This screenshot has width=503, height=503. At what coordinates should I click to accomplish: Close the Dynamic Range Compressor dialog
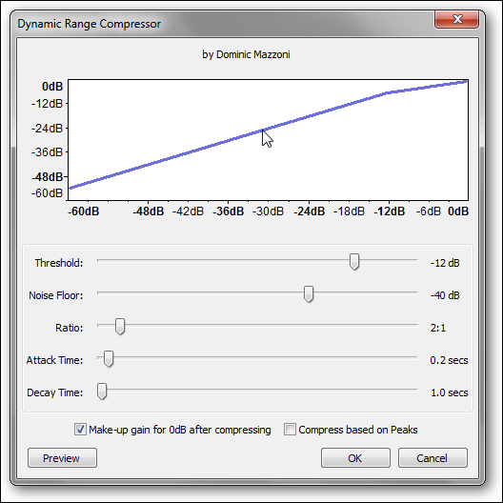tap(457, 19)
